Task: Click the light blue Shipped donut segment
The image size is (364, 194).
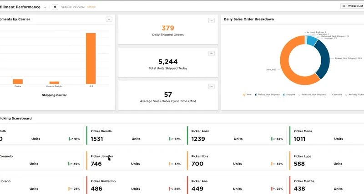Action: coord(312,41)
